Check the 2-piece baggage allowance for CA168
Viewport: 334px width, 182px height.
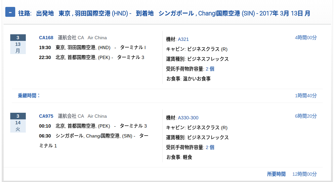(210, 69)
